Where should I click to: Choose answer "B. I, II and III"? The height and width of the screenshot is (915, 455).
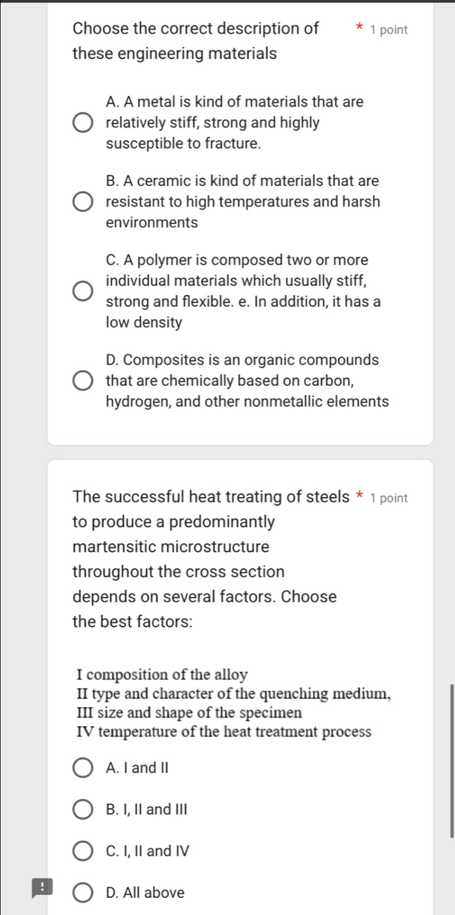[82, 809]
